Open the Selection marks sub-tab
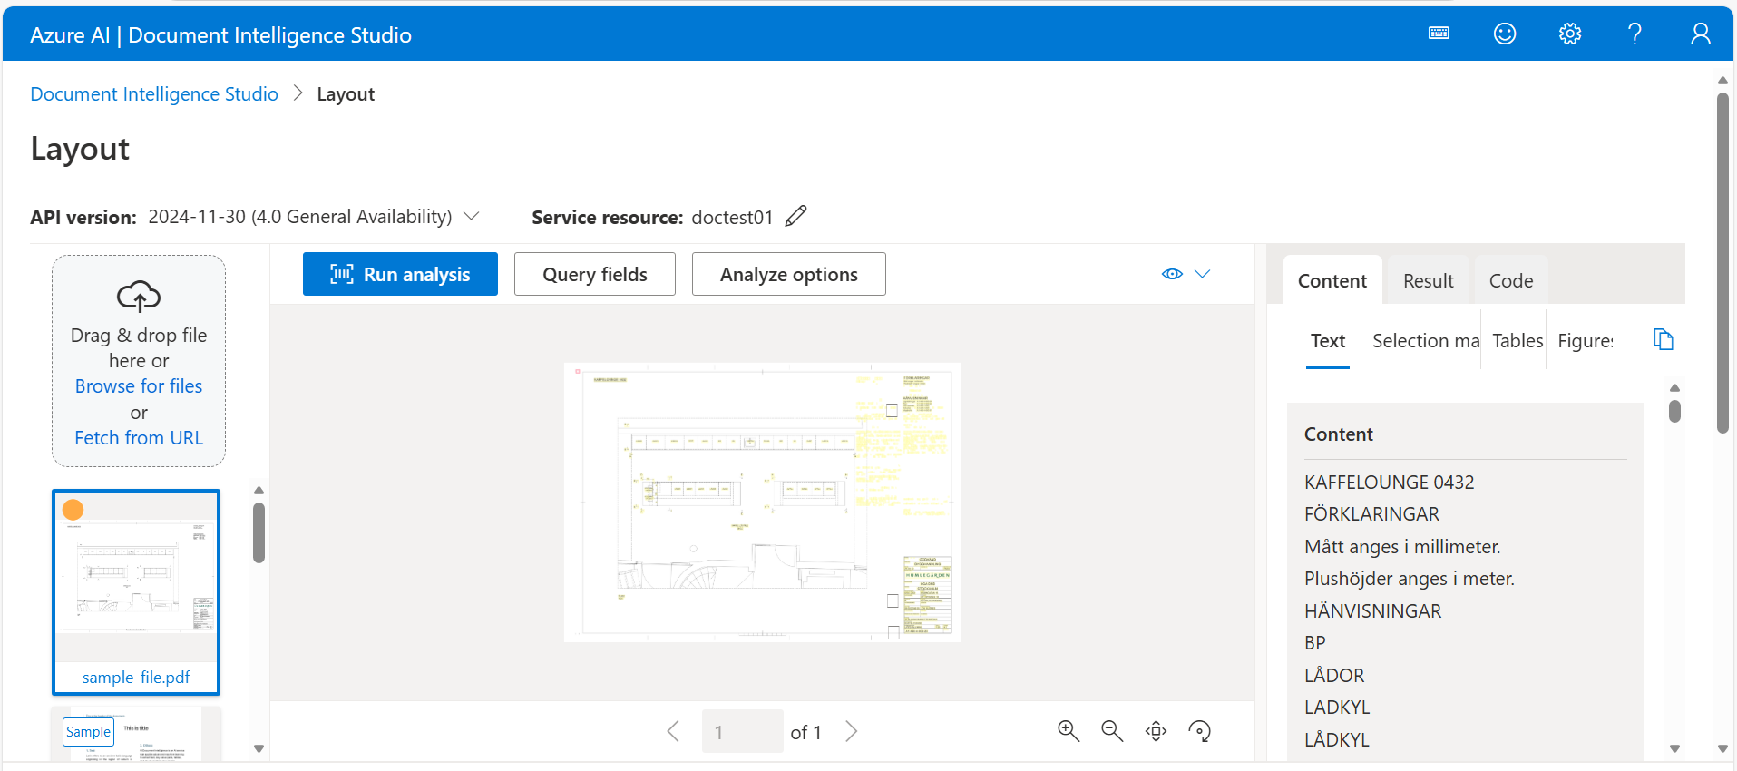 pos(1426,341)
